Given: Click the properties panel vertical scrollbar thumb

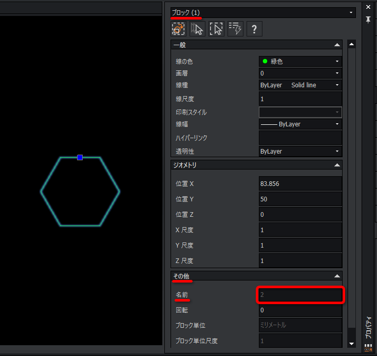Looking at the screenshot, I should pos(351,188).
